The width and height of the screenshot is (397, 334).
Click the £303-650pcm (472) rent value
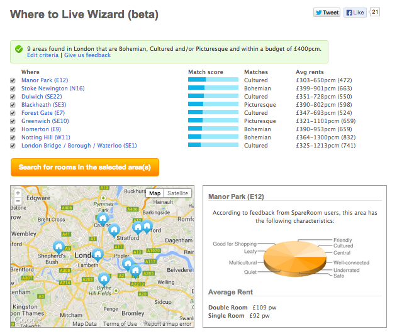tap(324, 80)
